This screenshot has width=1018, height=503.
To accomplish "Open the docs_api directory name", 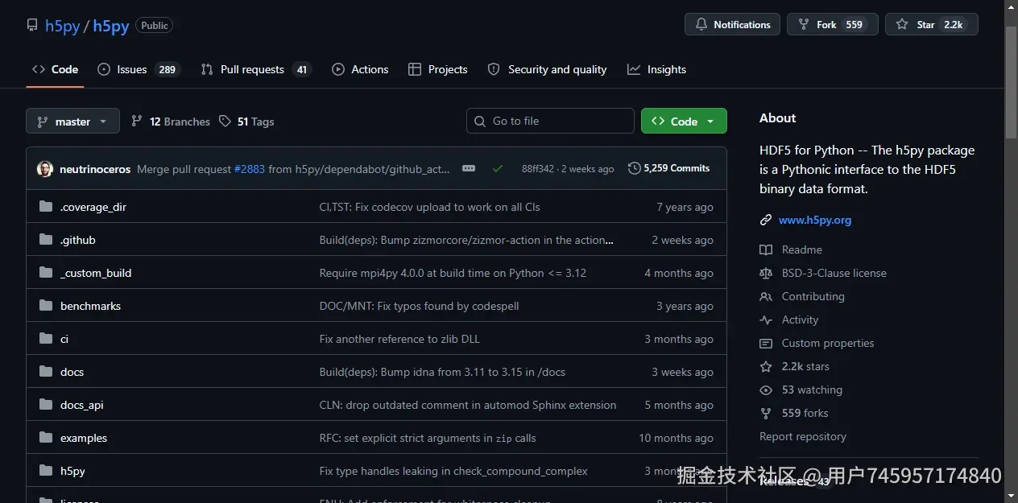I will (82, 405).
